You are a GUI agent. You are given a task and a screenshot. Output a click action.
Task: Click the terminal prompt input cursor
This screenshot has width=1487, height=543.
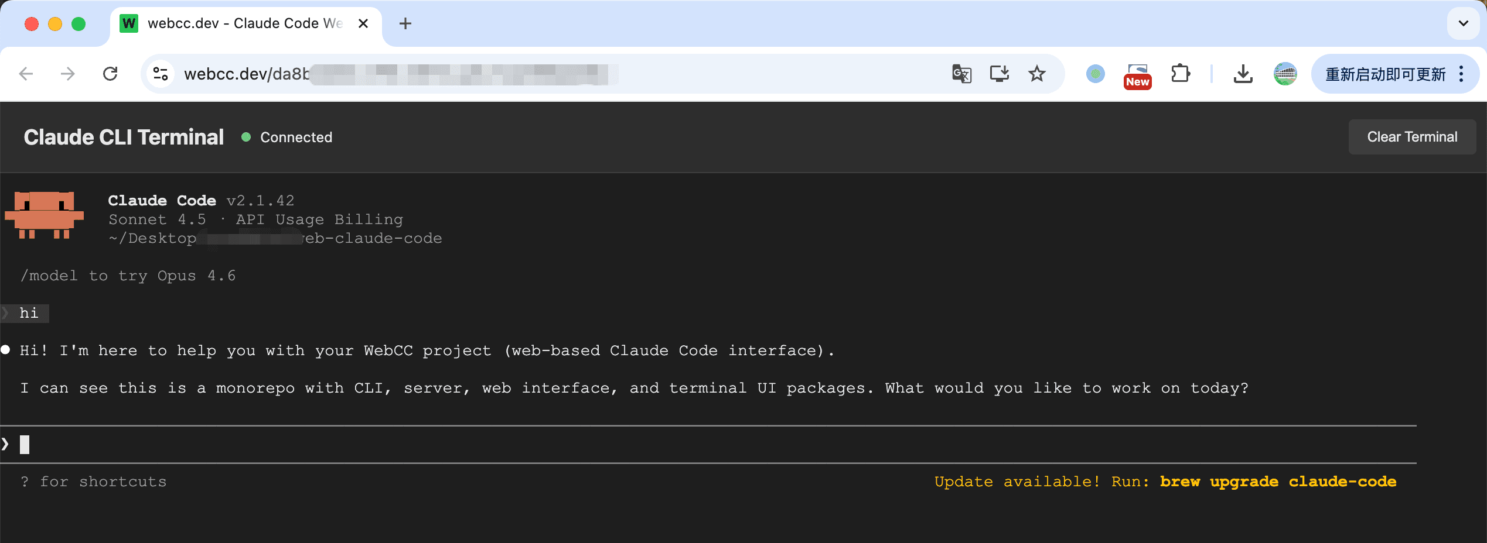[25, 444]
